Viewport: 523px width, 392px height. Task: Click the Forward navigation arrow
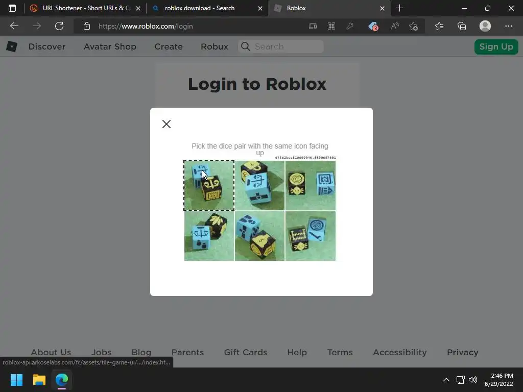coord(37,26)
